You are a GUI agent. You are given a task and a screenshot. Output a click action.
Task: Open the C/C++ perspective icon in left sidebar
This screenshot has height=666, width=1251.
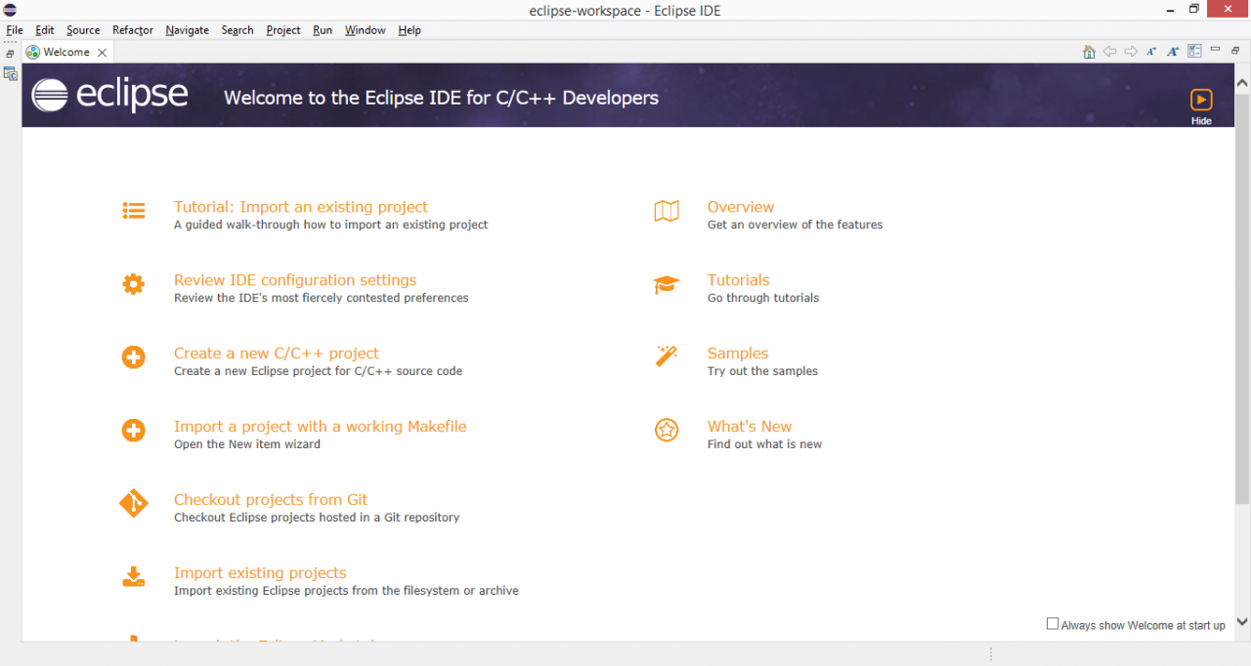click(11, 72)
